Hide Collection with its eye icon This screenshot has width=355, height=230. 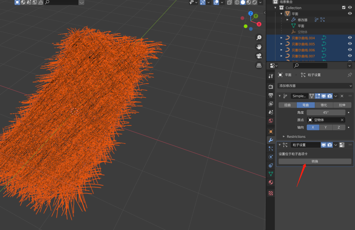(x=350, y=8)
